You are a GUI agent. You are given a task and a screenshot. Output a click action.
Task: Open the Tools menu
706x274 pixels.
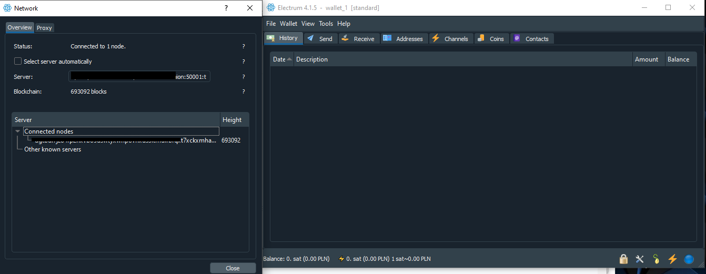(x=326, y=24)
